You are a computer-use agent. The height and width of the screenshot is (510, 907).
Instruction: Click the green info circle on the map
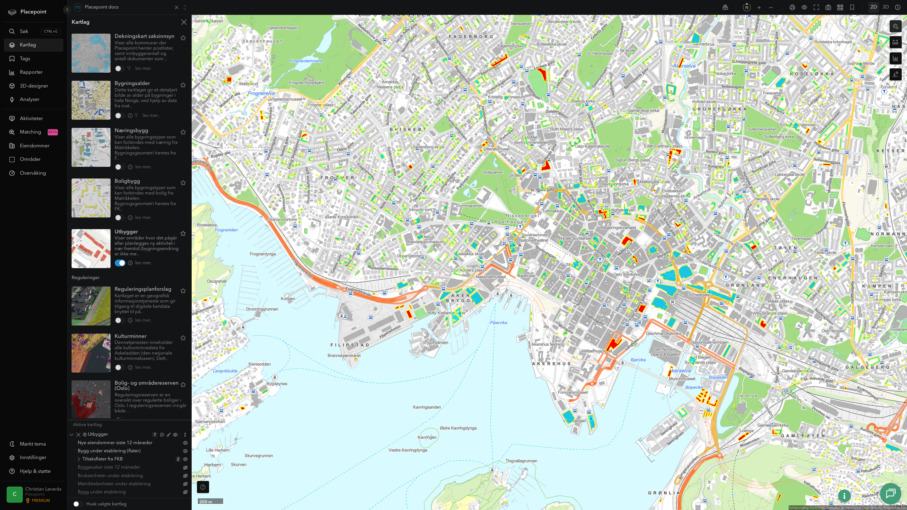pos(844,496)
